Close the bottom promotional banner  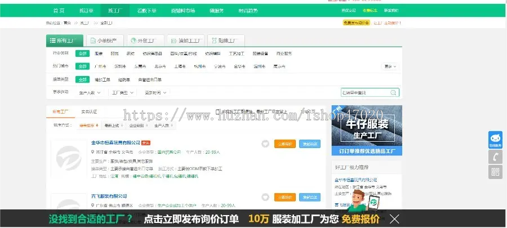[x=394, y=220]
